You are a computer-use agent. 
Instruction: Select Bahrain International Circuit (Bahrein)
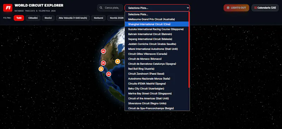pos(157,34)
